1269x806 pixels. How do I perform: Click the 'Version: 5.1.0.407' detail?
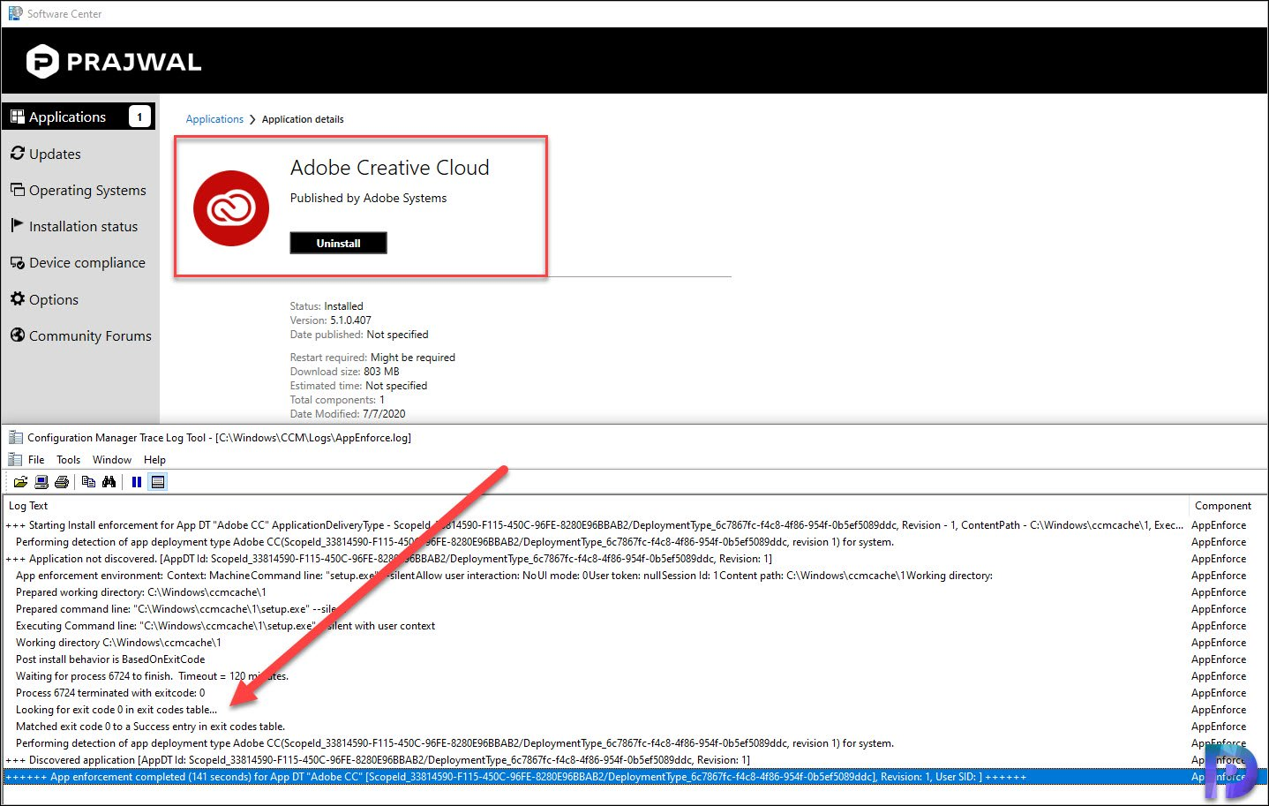point(330,320)
